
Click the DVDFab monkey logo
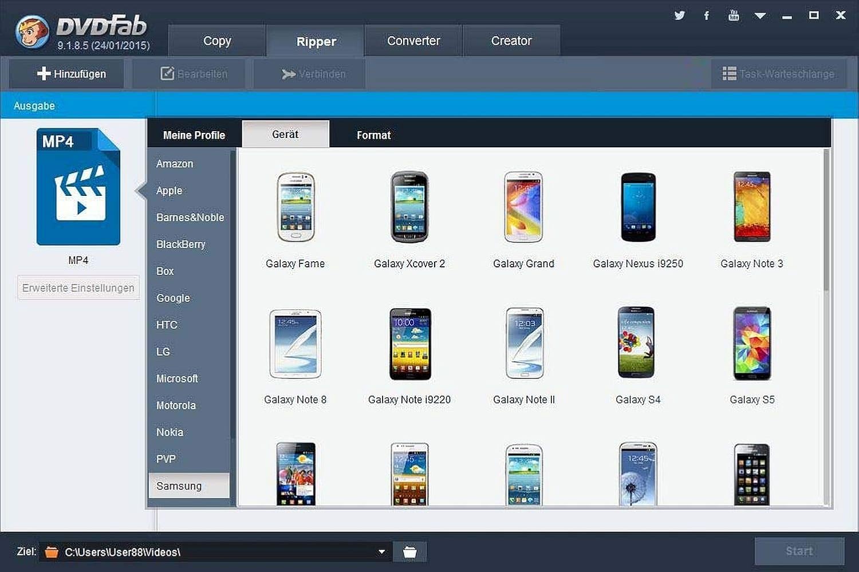pos(33,31)
